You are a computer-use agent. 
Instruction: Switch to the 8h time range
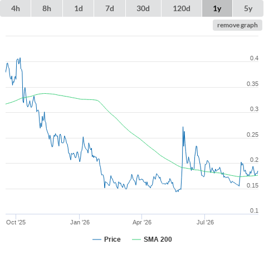(47, 8)
